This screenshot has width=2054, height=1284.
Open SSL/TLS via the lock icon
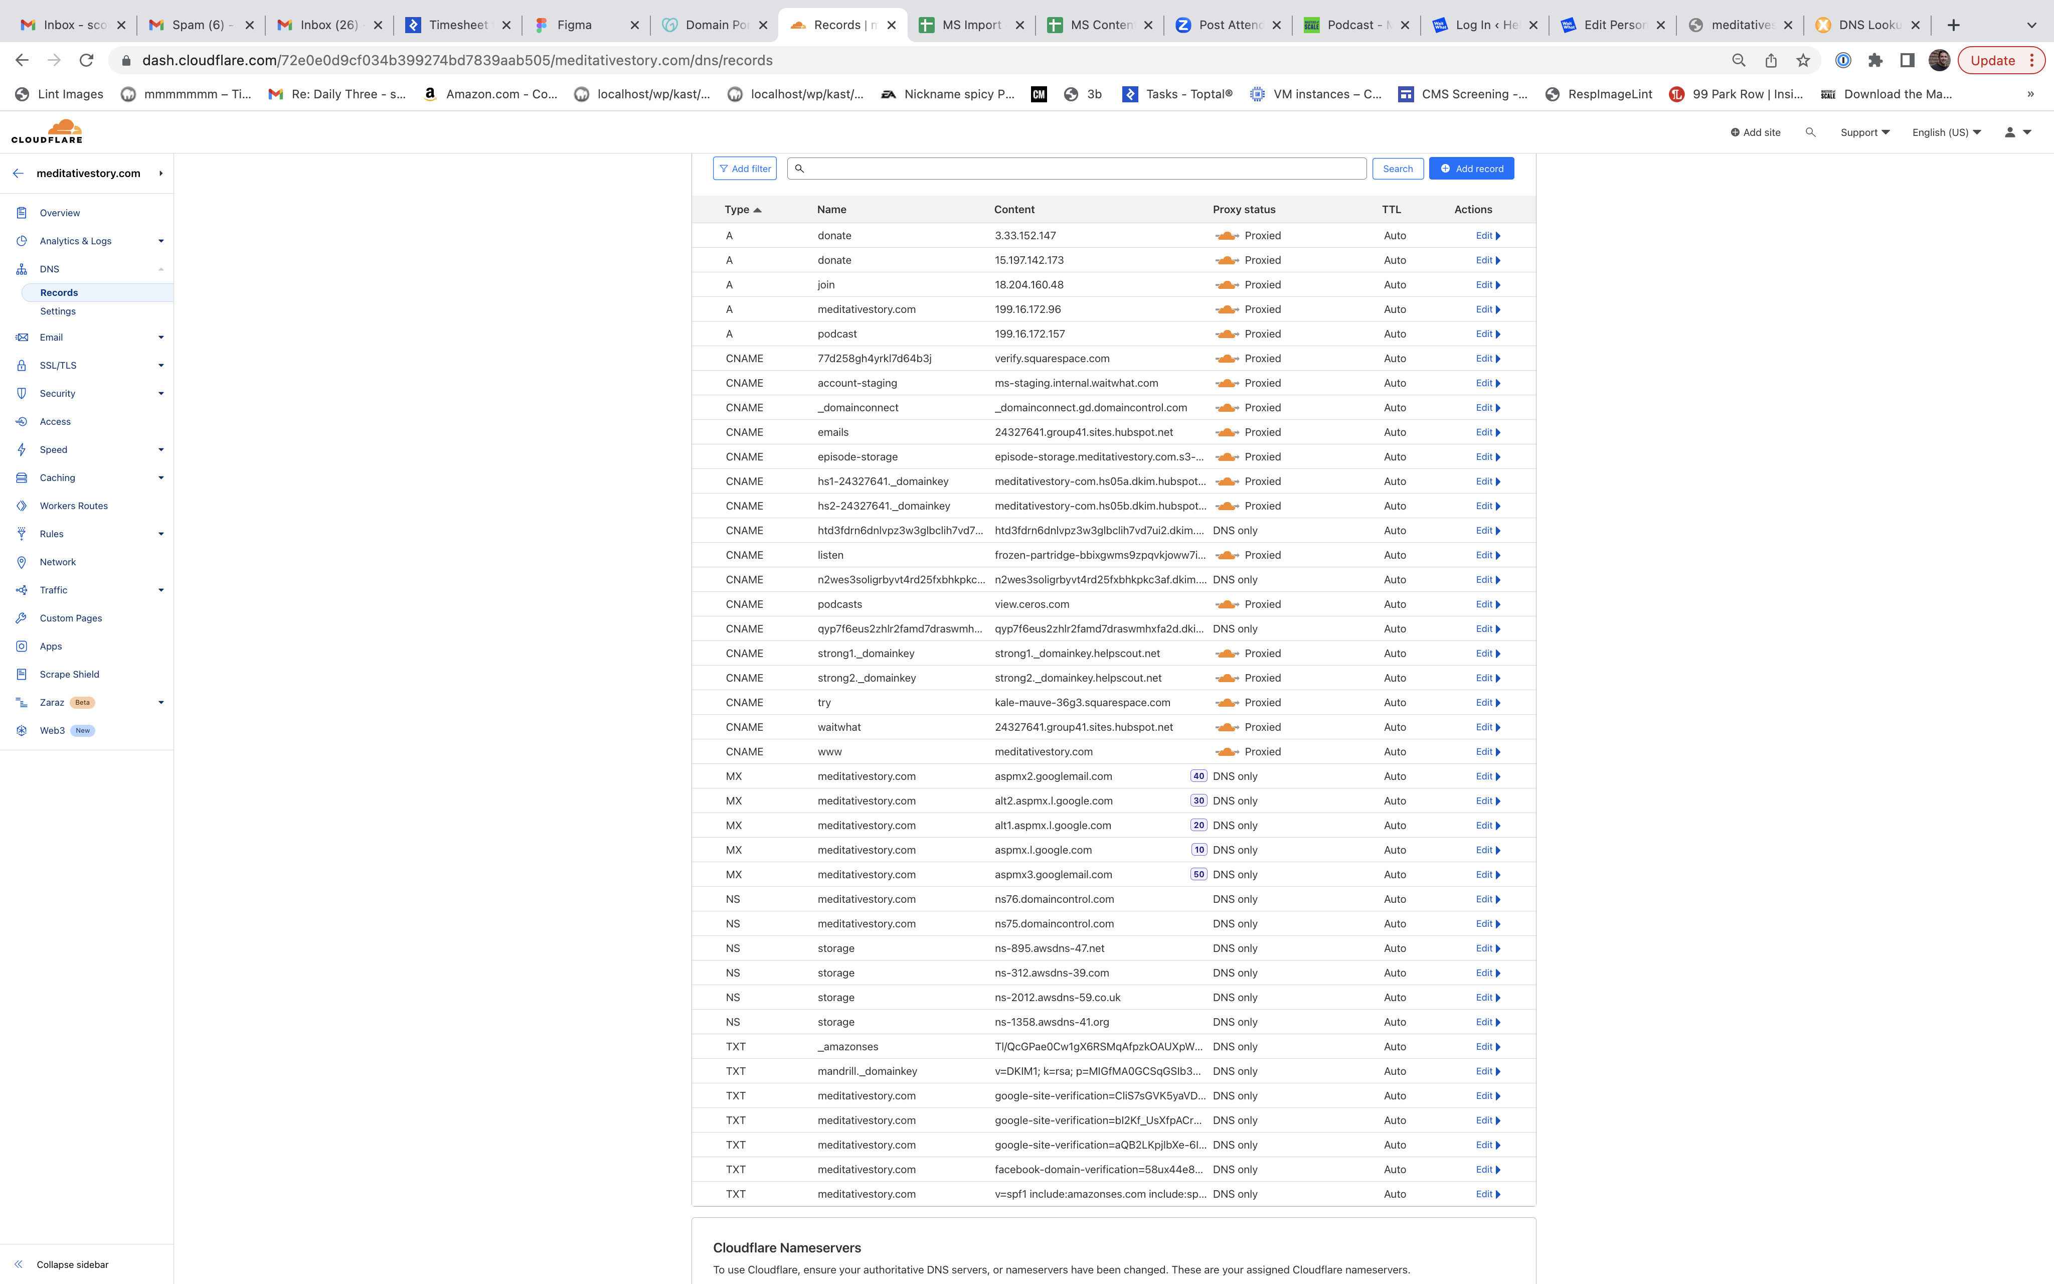[21, 365]
